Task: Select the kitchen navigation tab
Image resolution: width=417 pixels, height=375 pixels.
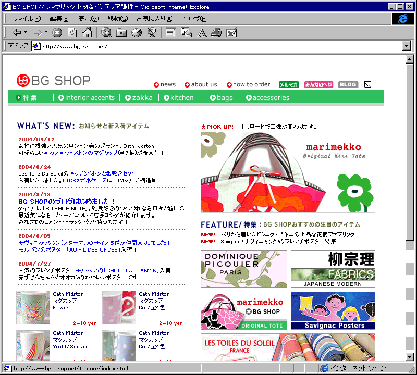Action: [x=179, y=98]
